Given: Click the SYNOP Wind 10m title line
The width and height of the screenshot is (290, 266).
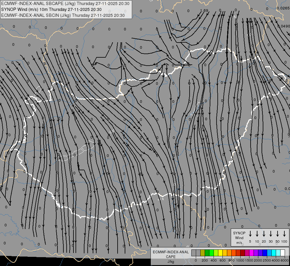Looking at the screenshot, I should (52, 9).
